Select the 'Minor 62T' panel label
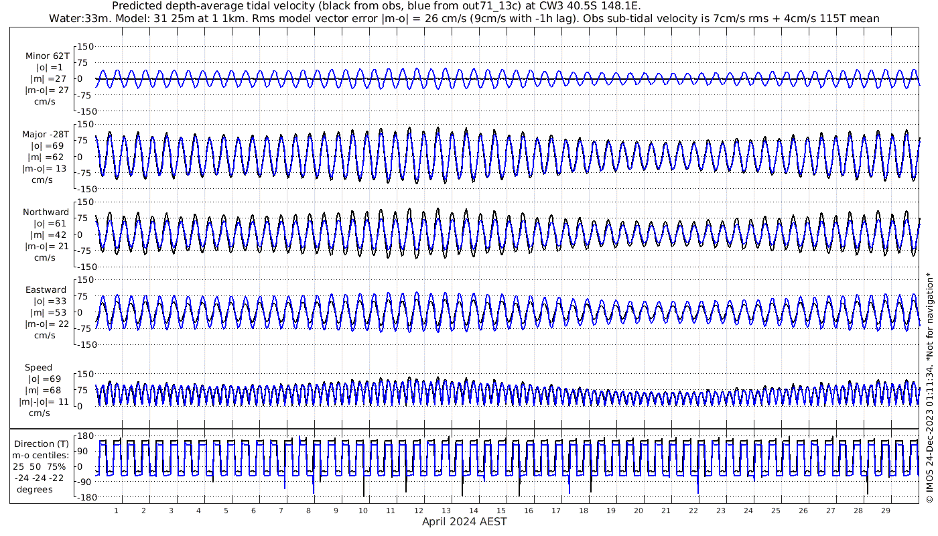The image size is (938, 536). point(47,56)
